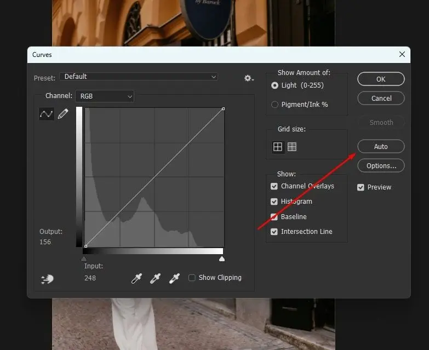The height and width of the screenshot is (350, 429).
Task: Open the Channel dropdown showing RGB
Action: [105, 96]
